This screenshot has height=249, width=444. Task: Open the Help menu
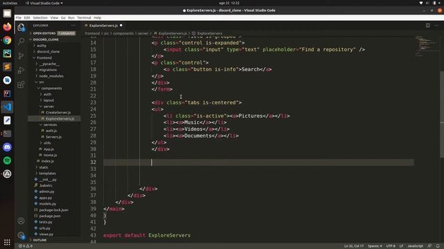tap(97, 17)
